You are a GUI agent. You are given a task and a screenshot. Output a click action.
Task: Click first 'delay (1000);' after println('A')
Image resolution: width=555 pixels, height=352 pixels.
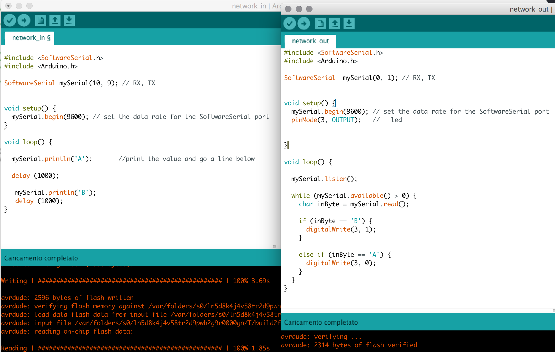coord(35,176)
